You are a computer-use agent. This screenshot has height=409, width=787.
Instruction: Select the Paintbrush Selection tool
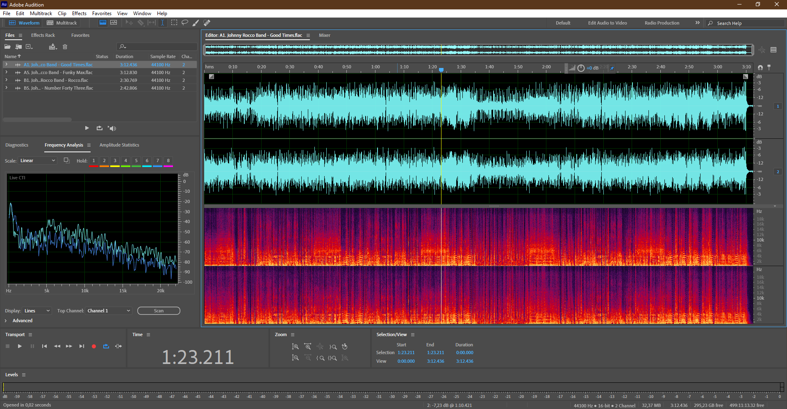[x=196, y=23]
